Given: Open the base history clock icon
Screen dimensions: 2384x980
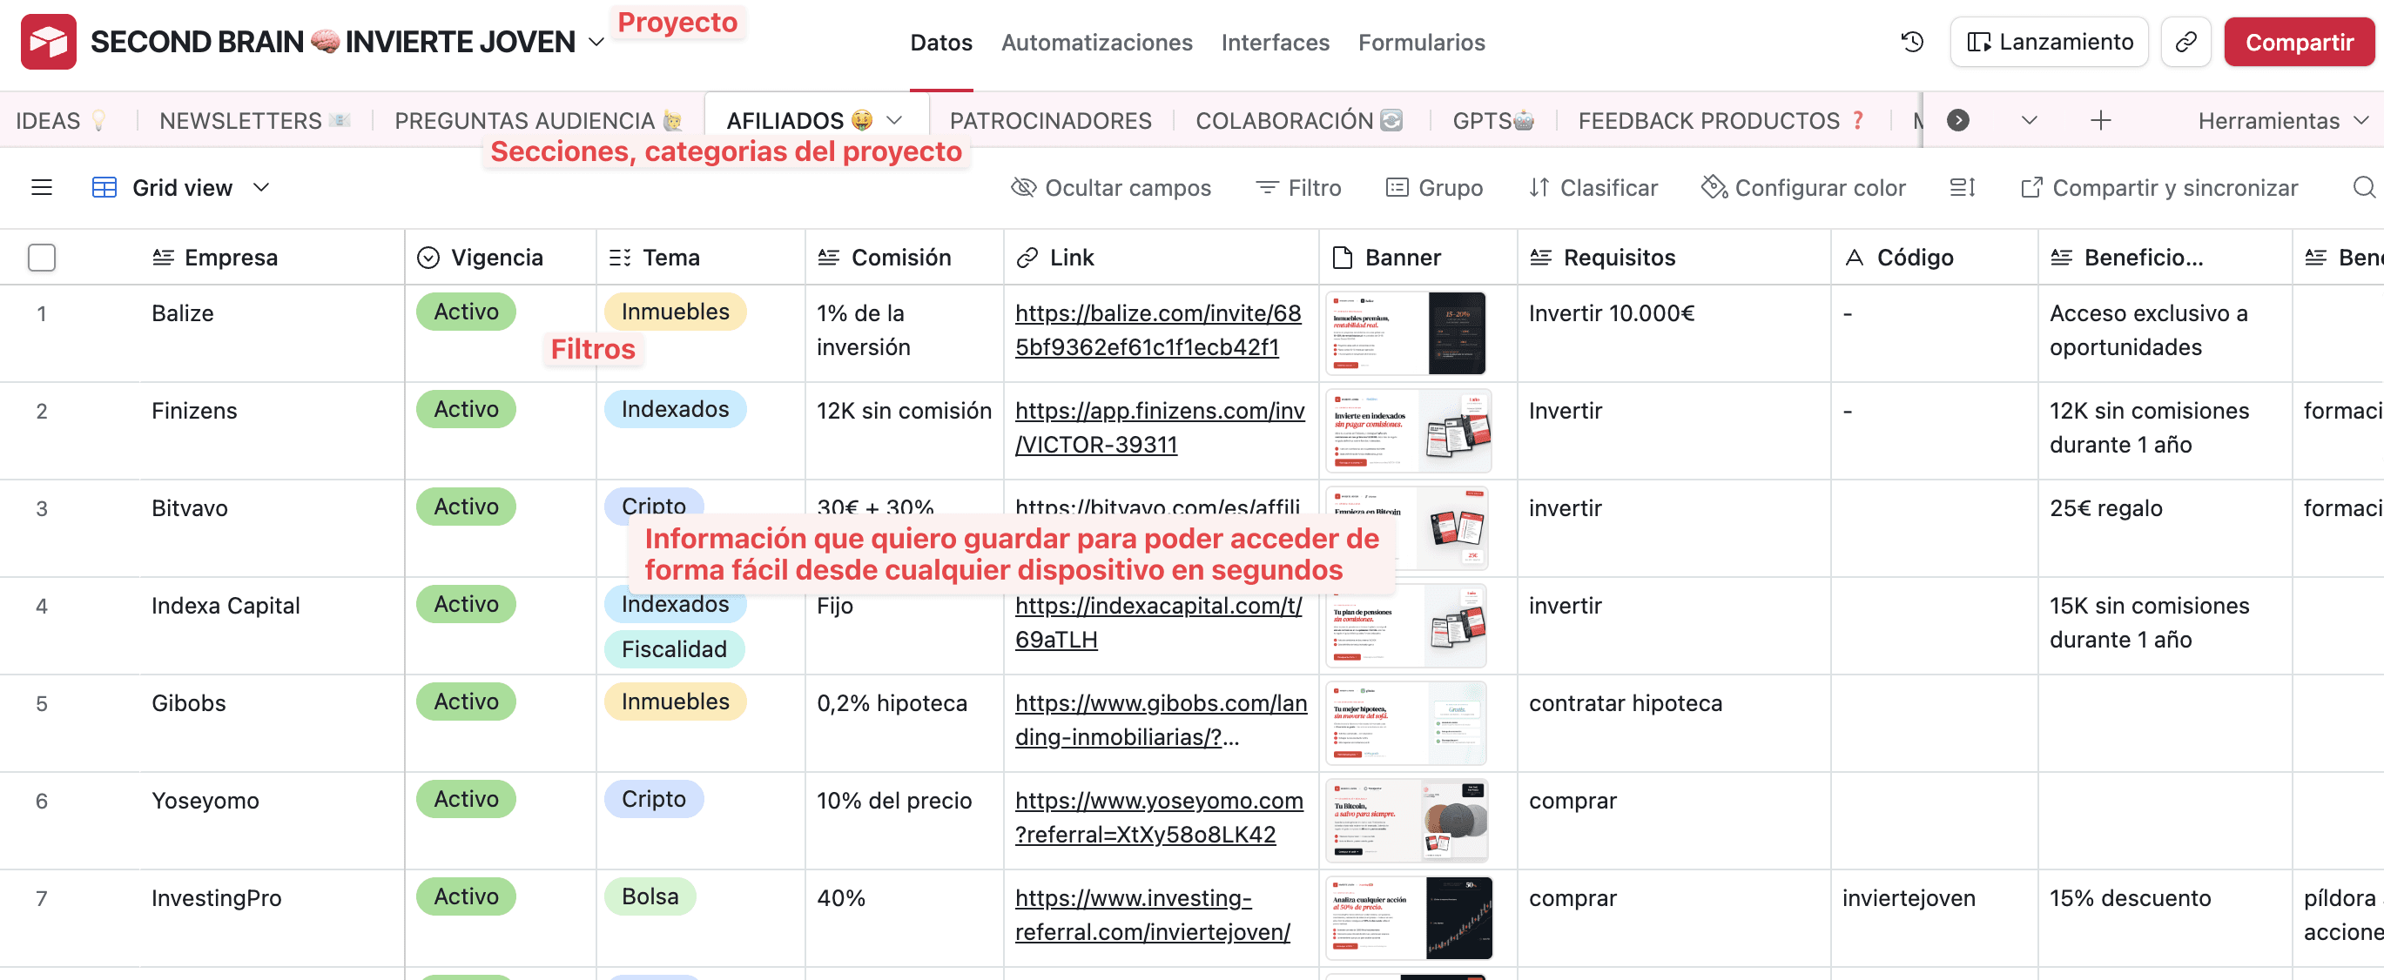Looking at the screenshot, I should click(x=1912, y=42).
